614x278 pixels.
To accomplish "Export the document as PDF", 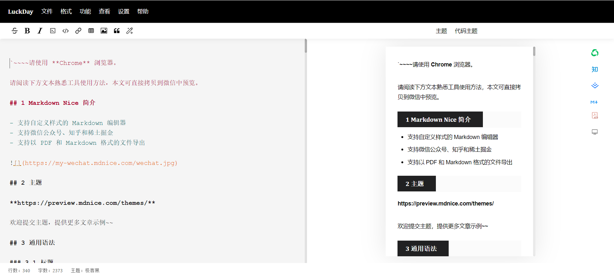I will pos(594,115).
